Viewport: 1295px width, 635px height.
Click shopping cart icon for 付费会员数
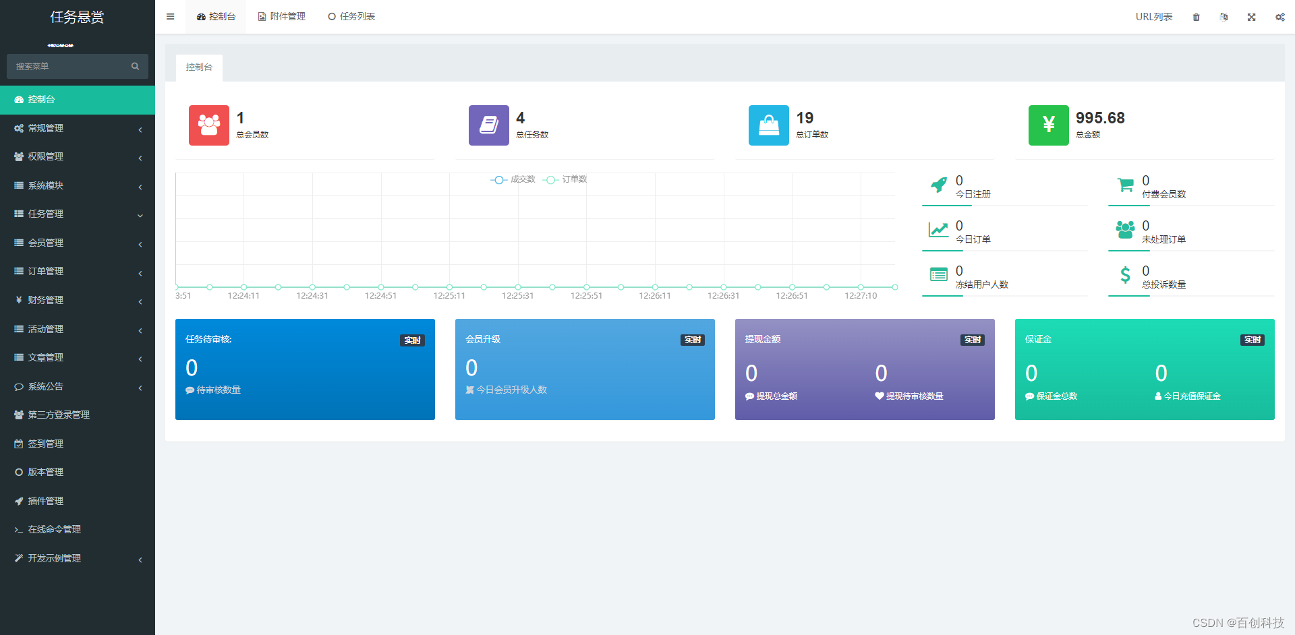coord(1125,185)
